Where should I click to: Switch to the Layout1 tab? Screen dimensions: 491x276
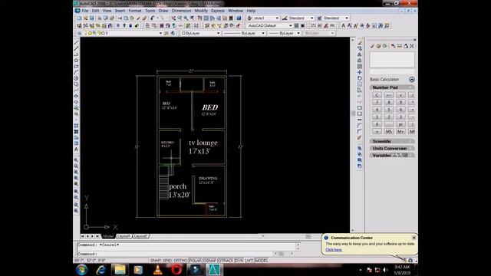[x=124, y=236]
